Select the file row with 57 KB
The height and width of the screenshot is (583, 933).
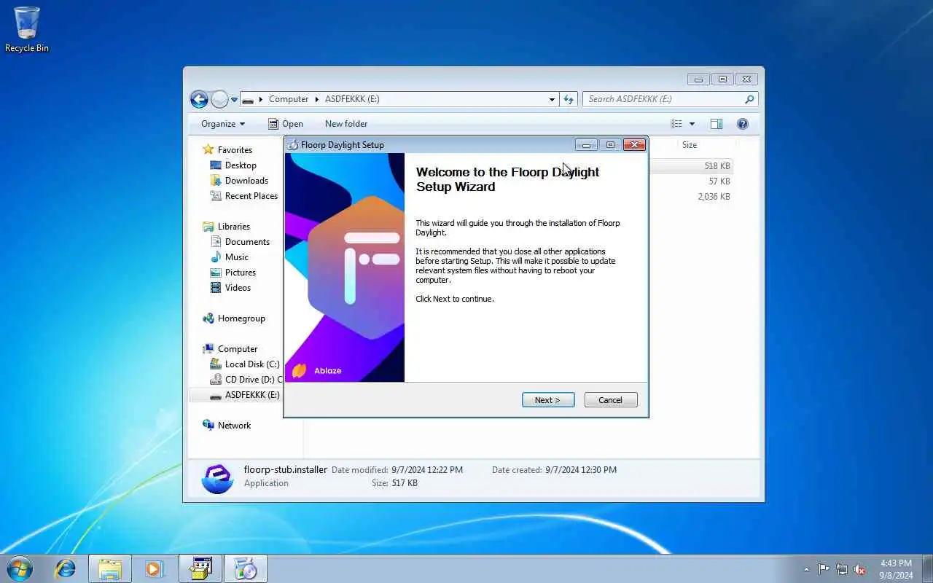pyautogui.click(x=690, y=181)
